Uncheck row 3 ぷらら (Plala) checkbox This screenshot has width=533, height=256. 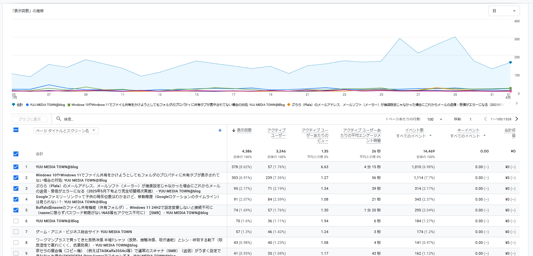click(x=16, y=188)
